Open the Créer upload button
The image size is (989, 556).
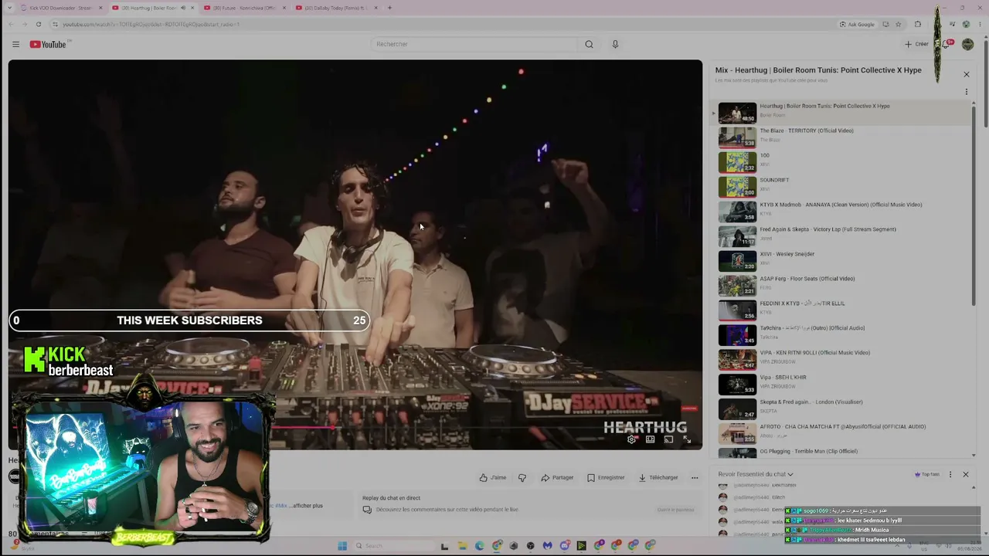pos(916,44)
